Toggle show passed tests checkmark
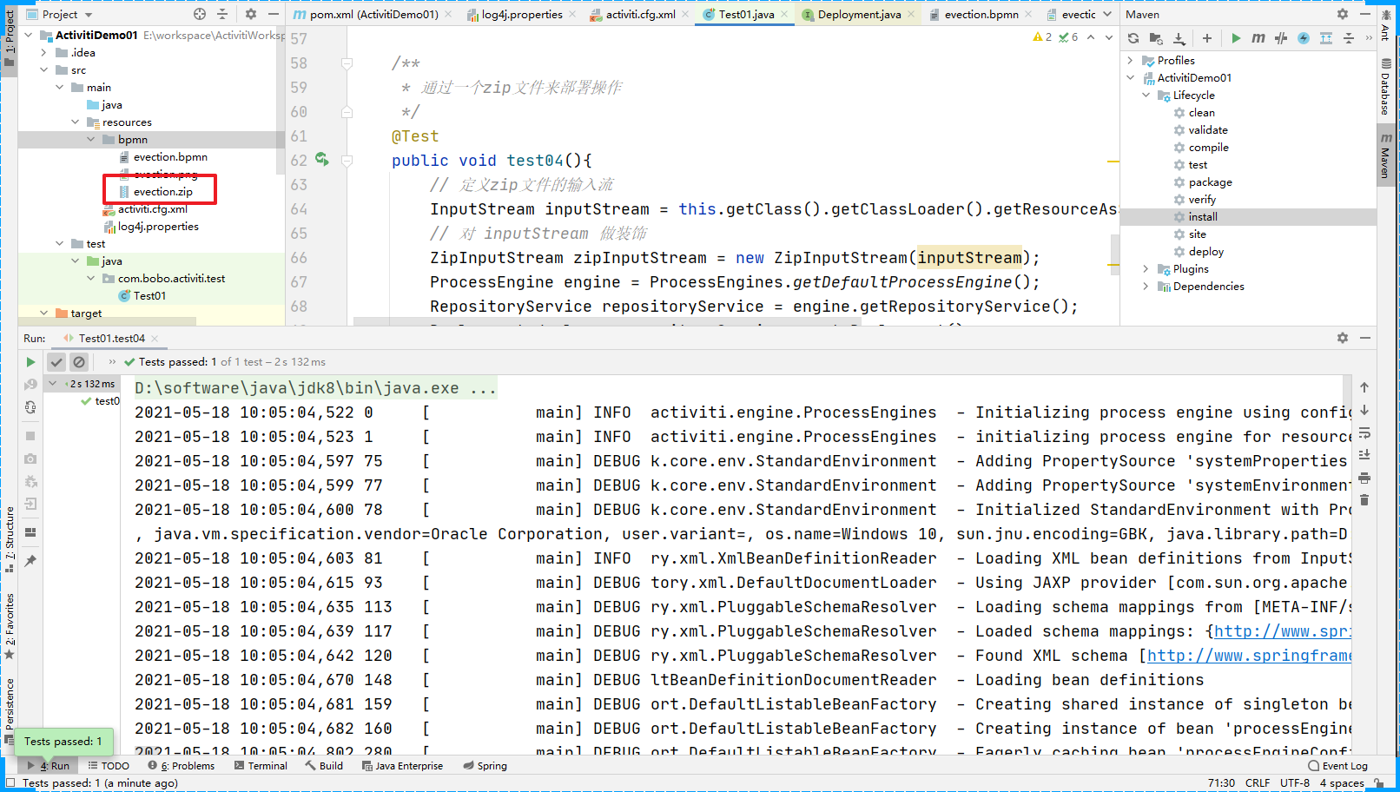The width and height of the screenshot is (1400, 792). point(56,362)
